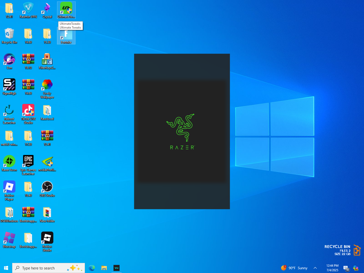The image size is (364, 273).
Task: Select the SignalRgb shortcut
Action: coord(9,87)
